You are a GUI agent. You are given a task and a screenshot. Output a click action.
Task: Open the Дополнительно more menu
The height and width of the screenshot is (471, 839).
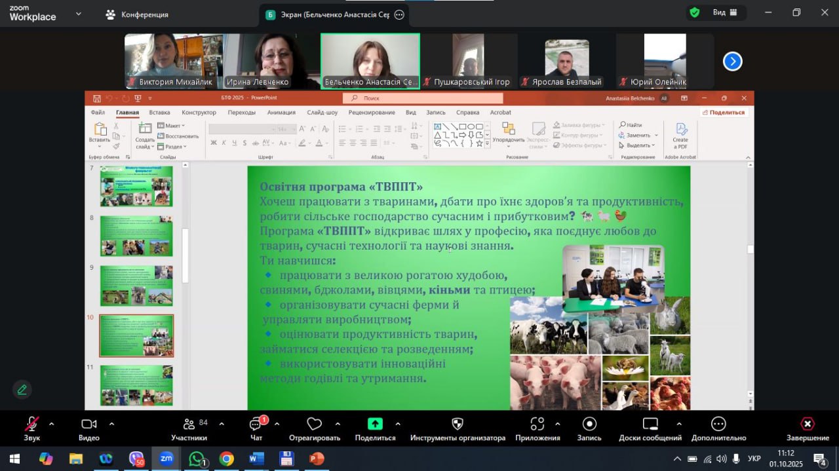coord(718,424)
